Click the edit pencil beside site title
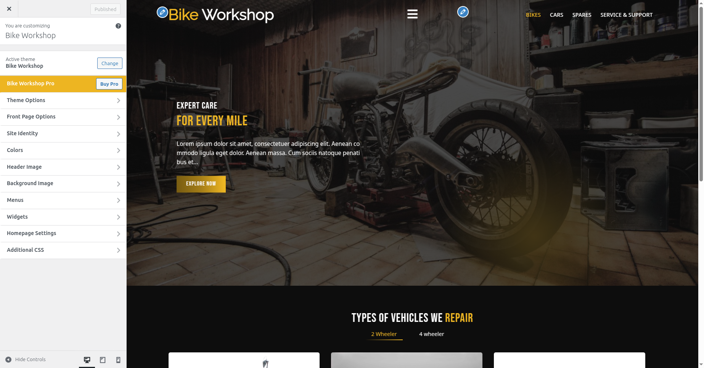Viewport: 704px width, 368px height. point(162,12)
